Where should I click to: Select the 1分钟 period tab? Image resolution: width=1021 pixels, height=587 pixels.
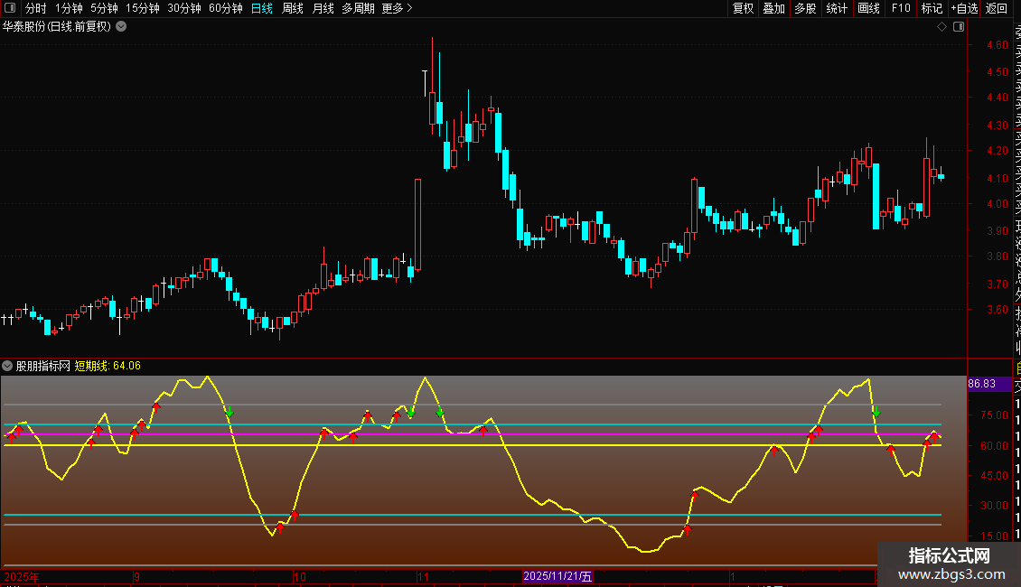click(69, 8)
